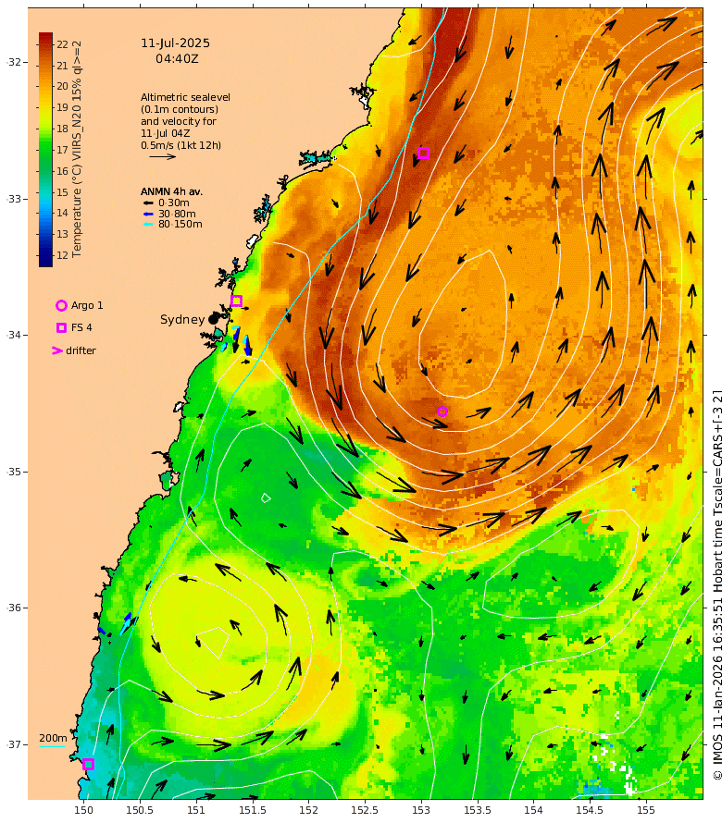Click the FS 4 legend text
The height and width of the screenshot is (823, 722).
point(81,327)
